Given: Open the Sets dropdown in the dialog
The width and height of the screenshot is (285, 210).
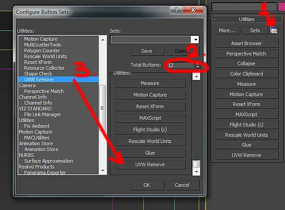Looking at the screenshot, I should point(196,40).
